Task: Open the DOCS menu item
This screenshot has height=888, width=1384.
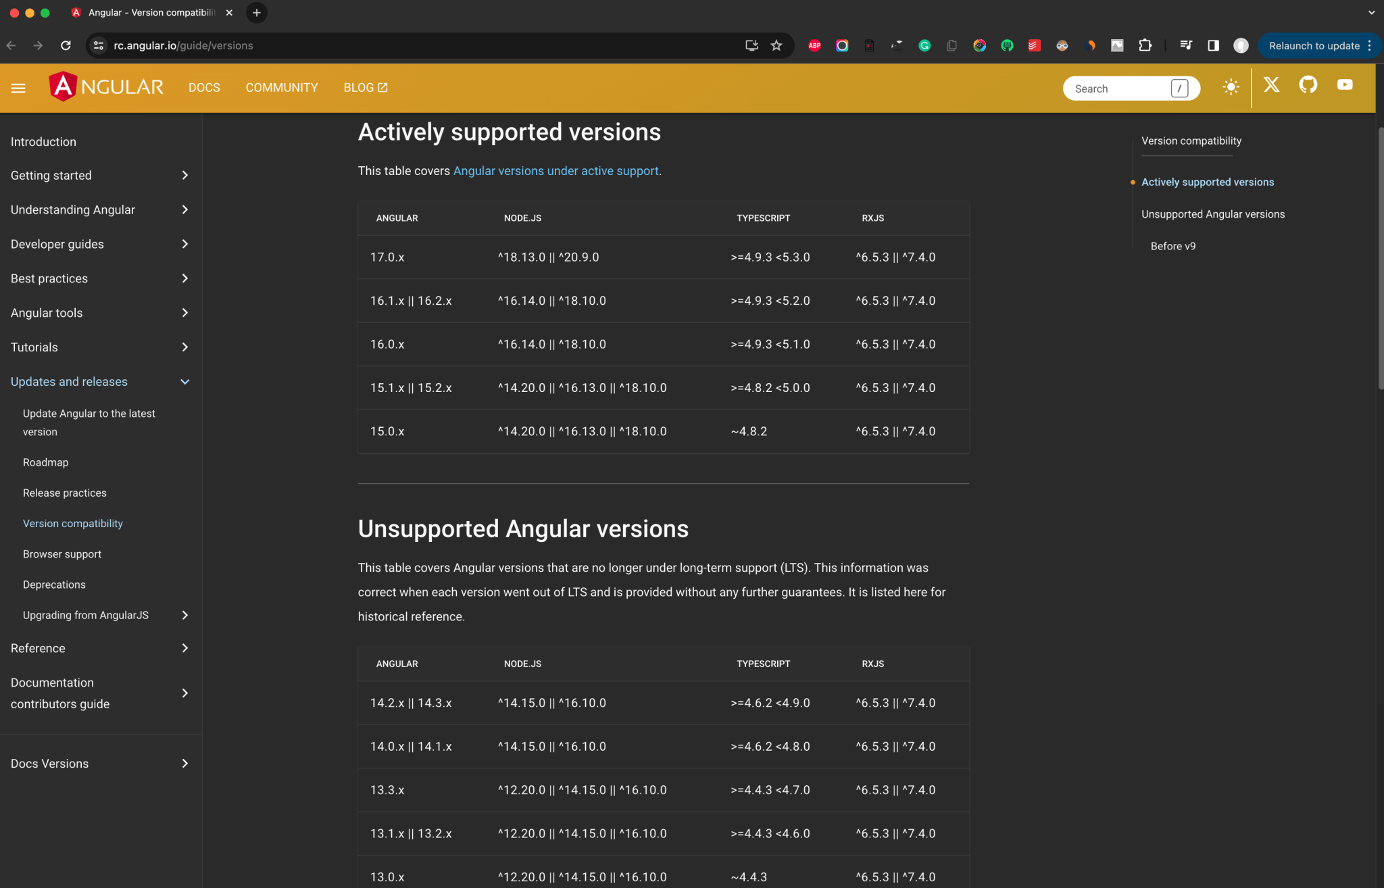Action: [x=204, y=88]
